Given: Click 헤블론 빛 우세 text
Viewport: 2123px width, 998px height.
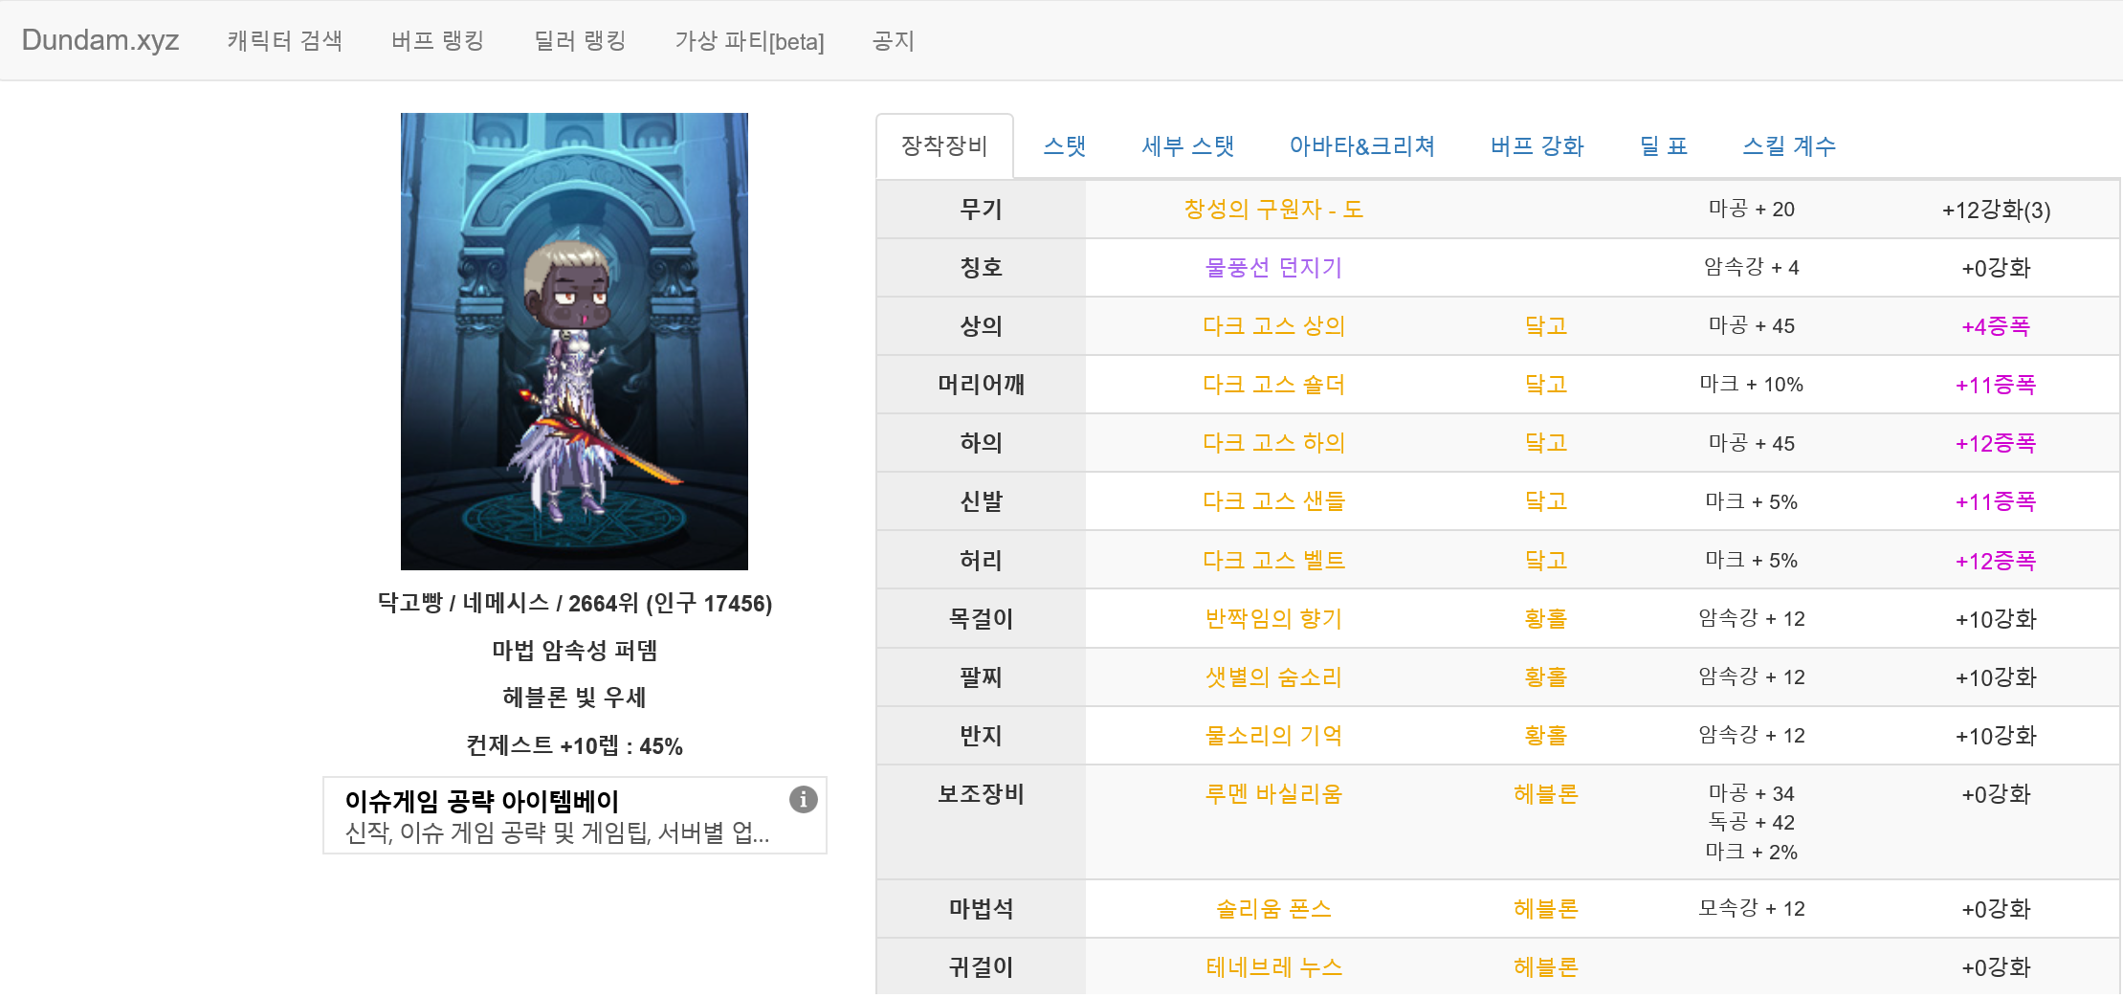Looking at the screenshot, I should [x=575, y=698].
